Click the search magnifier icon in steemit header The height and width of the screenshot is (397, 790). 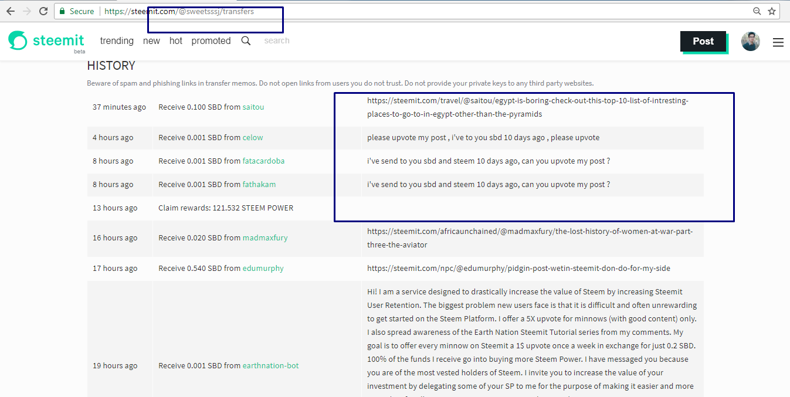click(246, 40)
